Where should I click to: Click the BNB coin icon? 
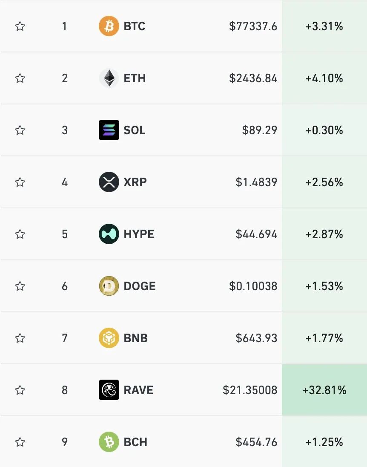click(109, 338)
